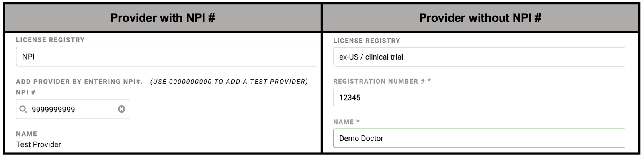
Task: Click the required asterisk beside Registration Number
Action: (x=429, y=80)
